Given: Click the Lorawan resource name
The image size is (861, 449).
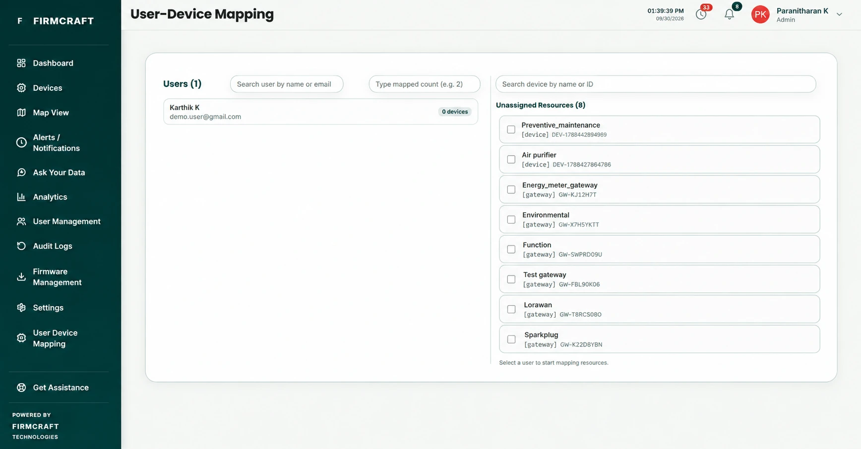Looking at the screenshot, I should tap(538, 305).
